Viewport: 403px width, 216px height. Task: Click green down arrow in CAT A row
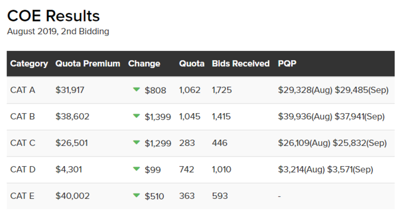click(136, 90)
